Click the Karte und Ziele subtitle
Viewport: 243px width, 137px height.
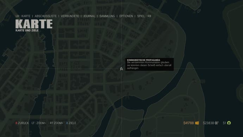click(x=27, y=30)
